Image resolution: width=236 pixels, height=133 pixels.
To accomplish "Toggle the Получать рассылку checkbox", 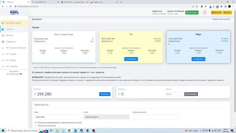I will [36, 126].
